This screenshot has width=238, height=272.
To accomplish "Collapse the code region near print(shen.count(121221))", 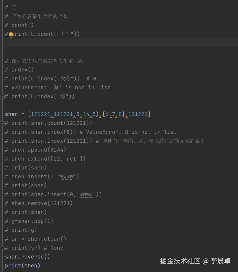I will [2, 123].
